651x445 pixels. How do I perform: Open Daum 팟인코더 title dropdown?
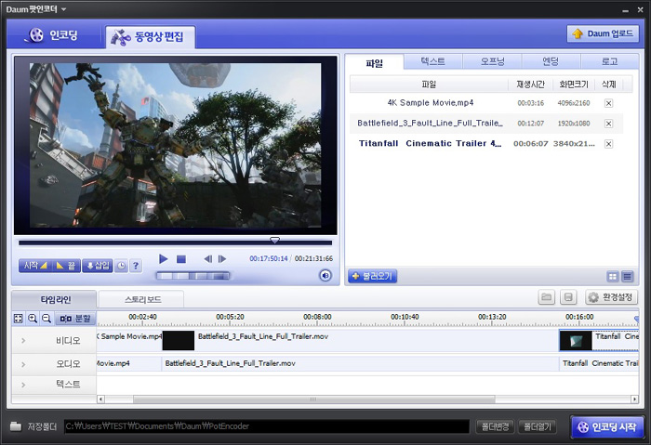coord(63,9)
